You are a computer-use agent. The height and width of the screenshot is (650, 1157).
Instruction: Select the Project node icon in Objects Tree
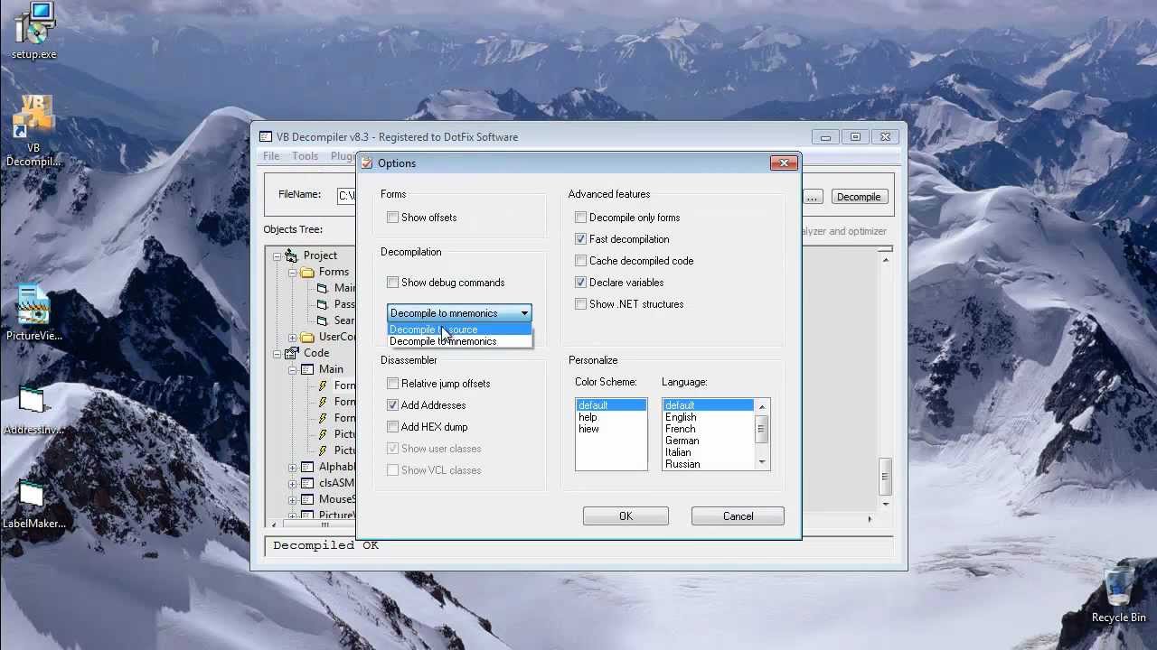point(291,255)
